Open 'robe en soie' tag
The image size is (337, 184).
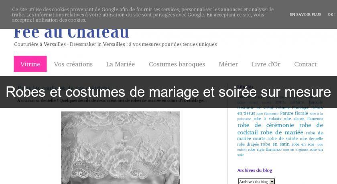[x=303, y=144]
